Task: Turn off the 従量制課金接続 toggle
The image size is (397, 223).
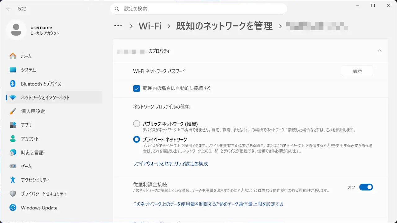Action: [366, 187]
